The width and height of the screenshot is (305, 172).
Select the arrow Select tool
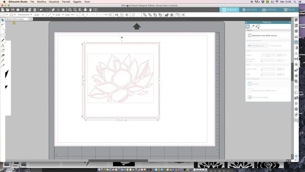[x=2, y=20]
